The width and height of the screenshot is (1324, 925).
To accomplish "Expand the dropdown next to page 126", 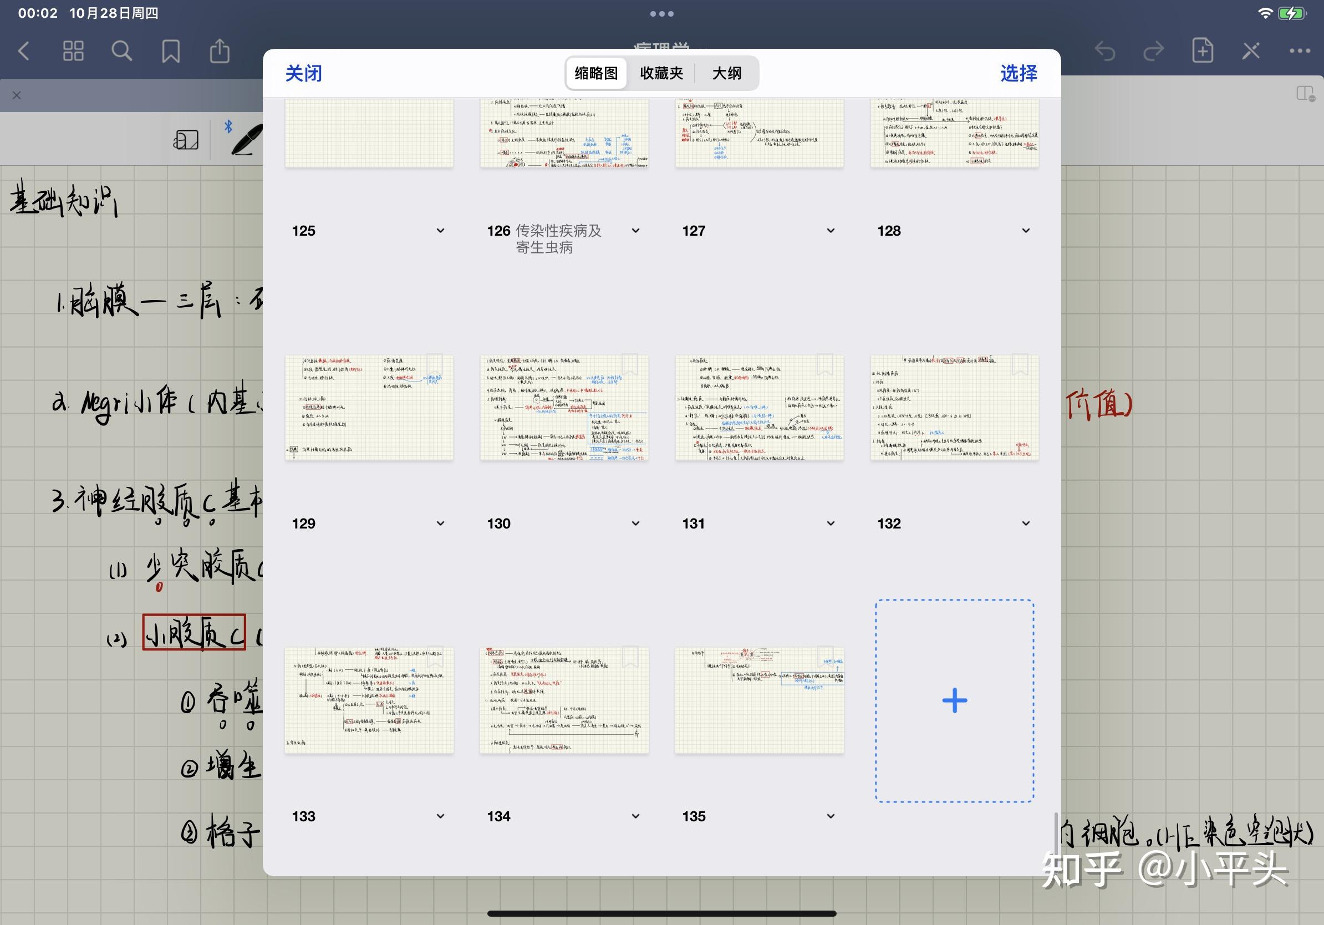I will pos(635,230).
